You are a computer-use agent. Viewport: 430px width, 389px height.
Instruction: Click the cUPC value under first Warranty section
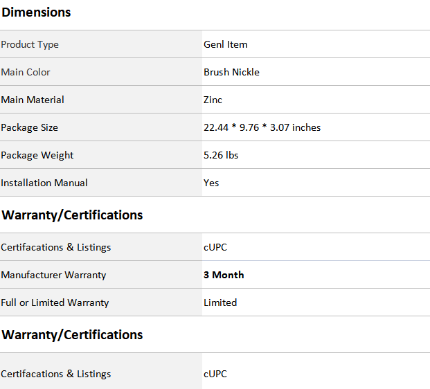(x=215, y=247)
